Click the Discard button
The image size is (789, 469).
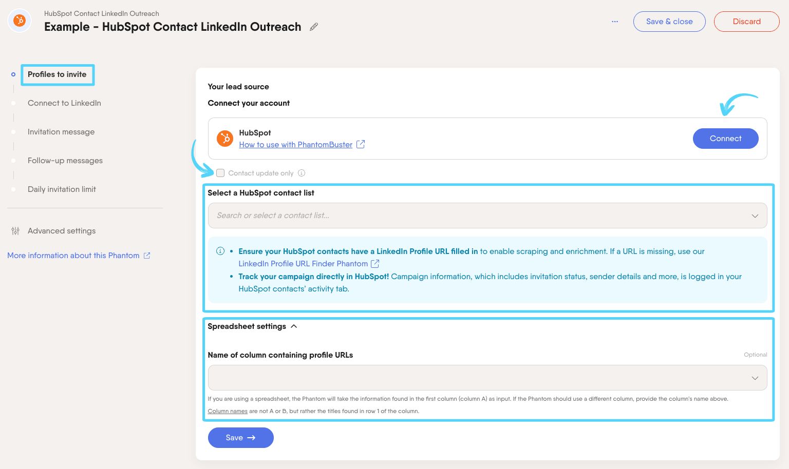coord(746,22)
